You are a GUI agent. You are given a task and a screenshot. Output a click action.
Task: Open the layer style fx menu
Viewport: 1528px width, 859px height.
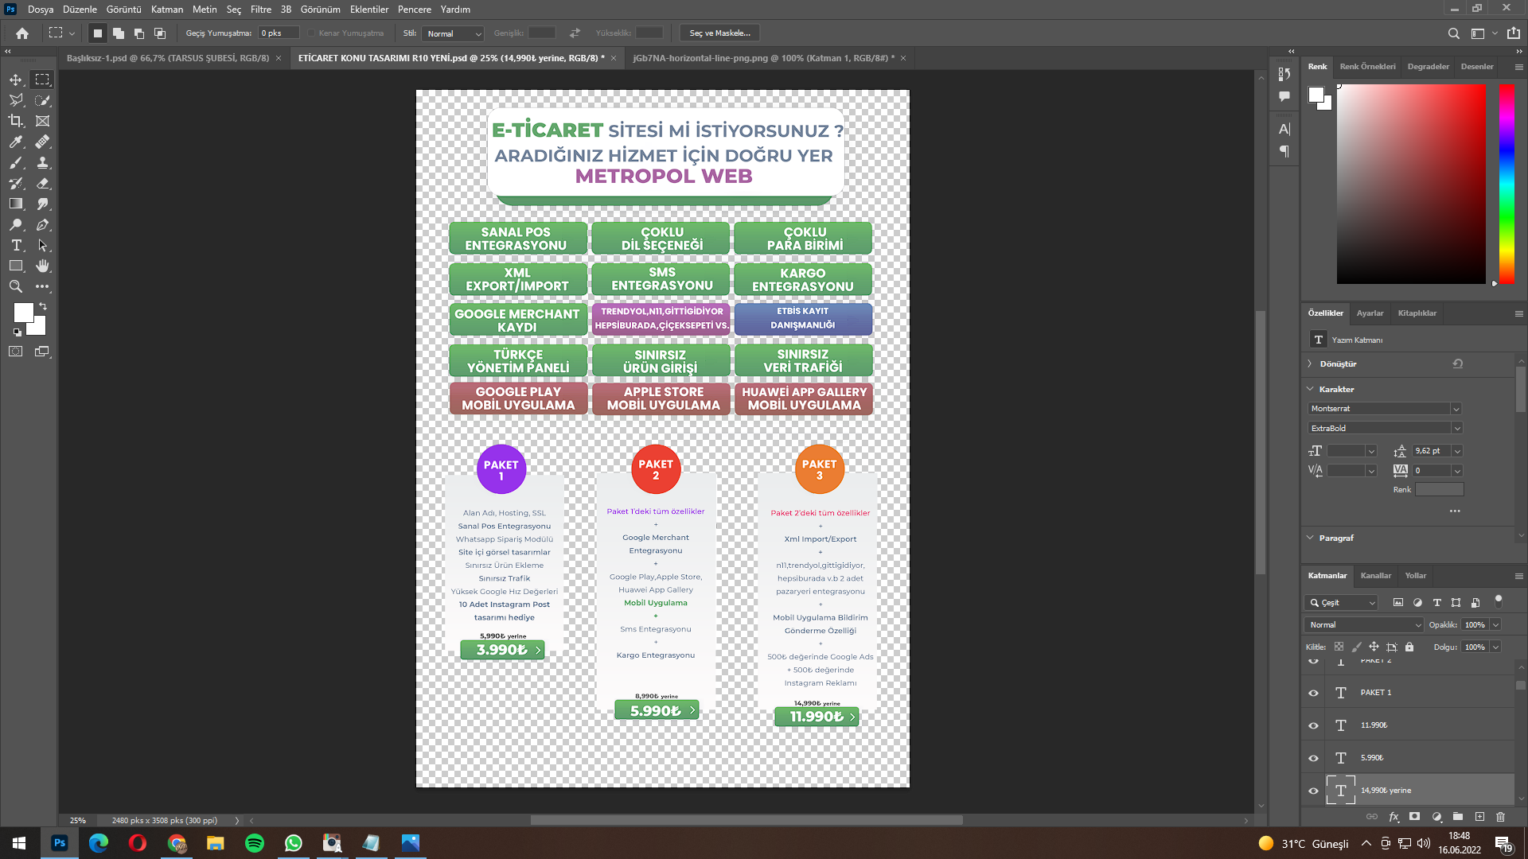[x=1394, y=817]
